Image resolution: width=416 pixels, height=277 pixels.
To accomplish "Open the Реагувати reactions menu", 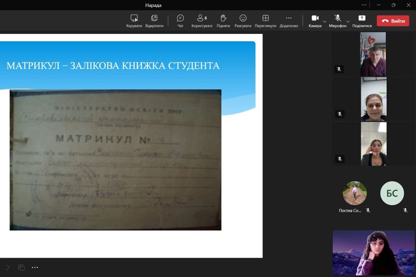I will (x=243, y=21).
